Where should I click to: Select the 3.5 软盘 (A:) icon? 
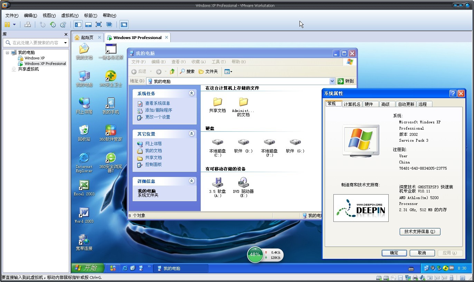(x=217, y=187)
